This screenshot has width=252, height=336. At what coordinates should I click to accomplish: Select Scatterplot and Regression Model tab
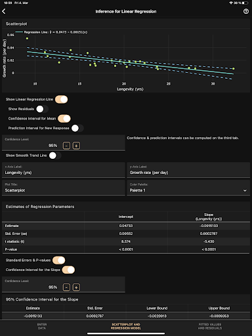(126, 326)
